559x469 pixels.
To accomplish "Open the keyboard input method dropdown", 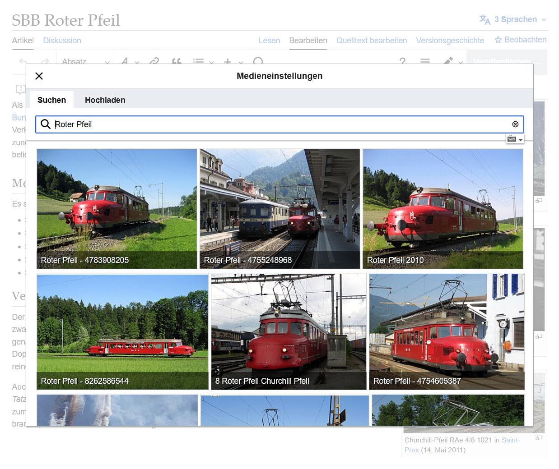I will 515,139.
